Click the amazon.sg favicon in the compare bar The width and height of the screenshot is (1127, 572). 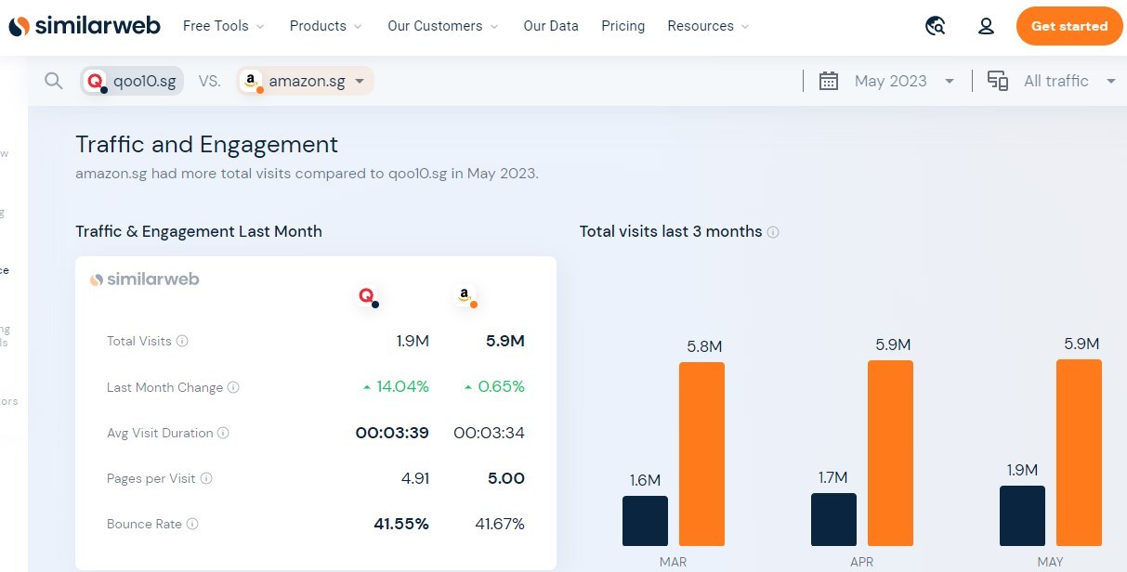252,82
